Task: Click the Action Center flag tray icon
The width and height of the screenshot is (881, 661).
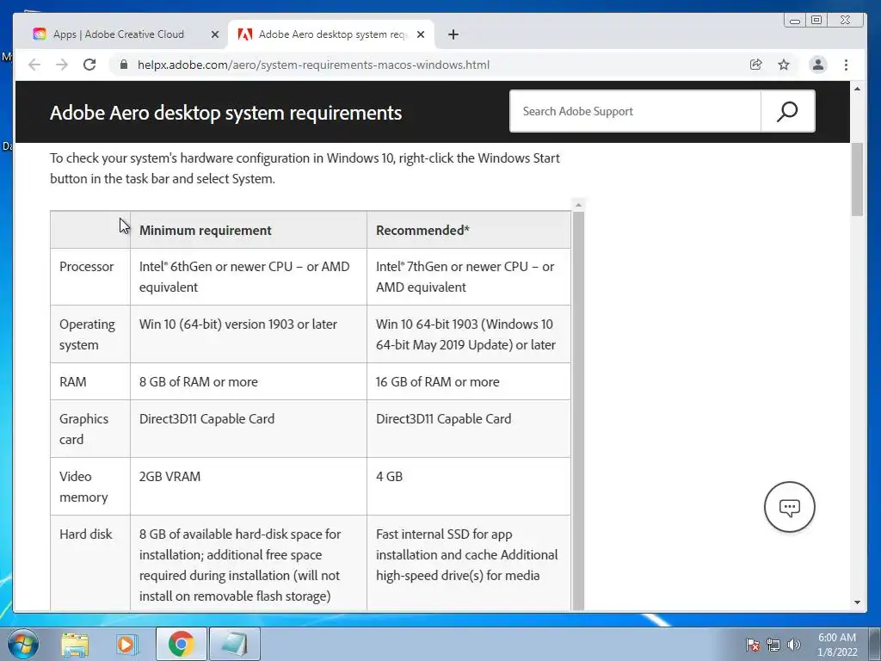Action: 752,646
